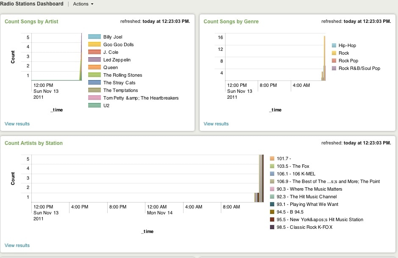Click the 94.5 - B 94.5 legend swatch

tap(273, 212)
